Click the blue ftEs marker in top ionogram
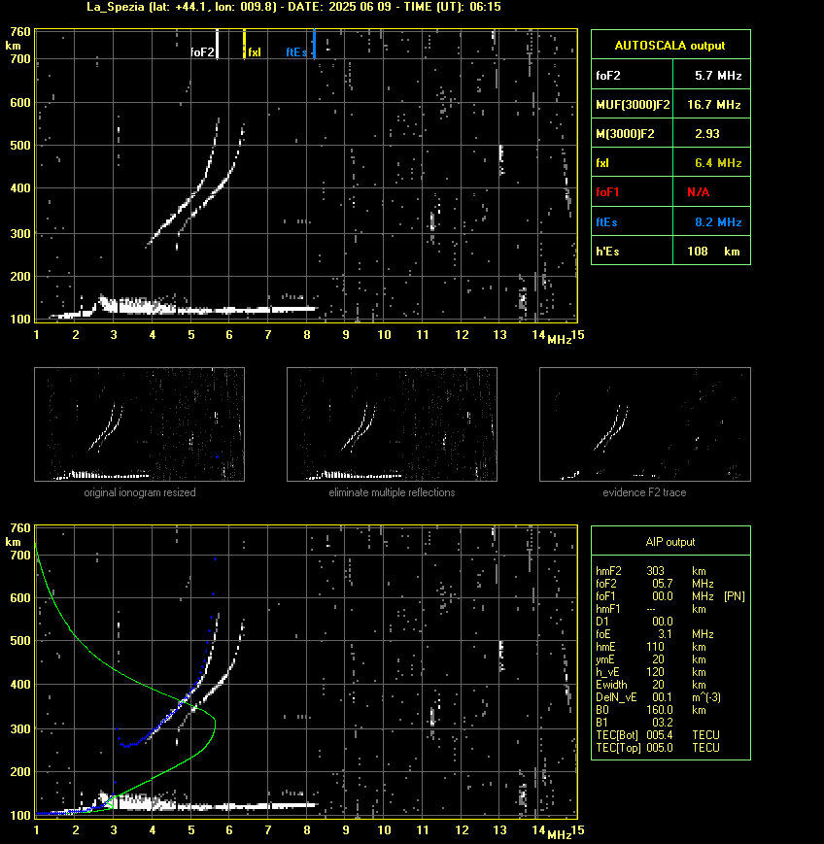 pyautogui.click(x=314, y=44)
